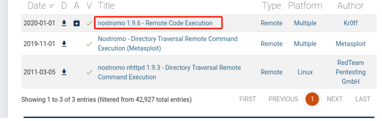Image resolution: width=382 pixels, height=121 pixels.
Task: Open the Metasploit author link
Action: (350, 44)
